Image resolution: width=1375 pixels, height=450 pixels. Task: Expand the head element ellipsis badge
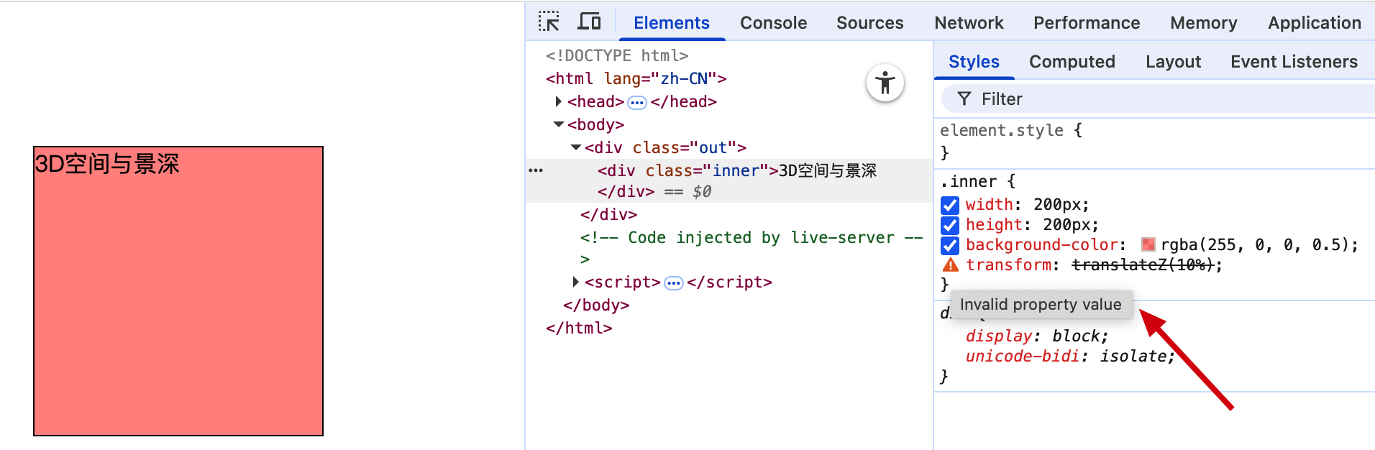(637, 103)
